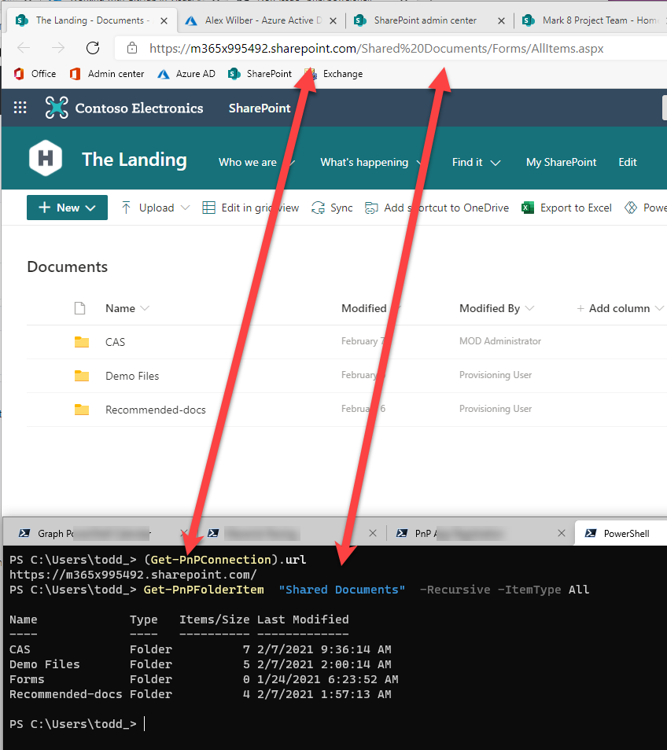Click MOD Administrator in Modified By
This screenshot has width=667, height=750.
500,341
